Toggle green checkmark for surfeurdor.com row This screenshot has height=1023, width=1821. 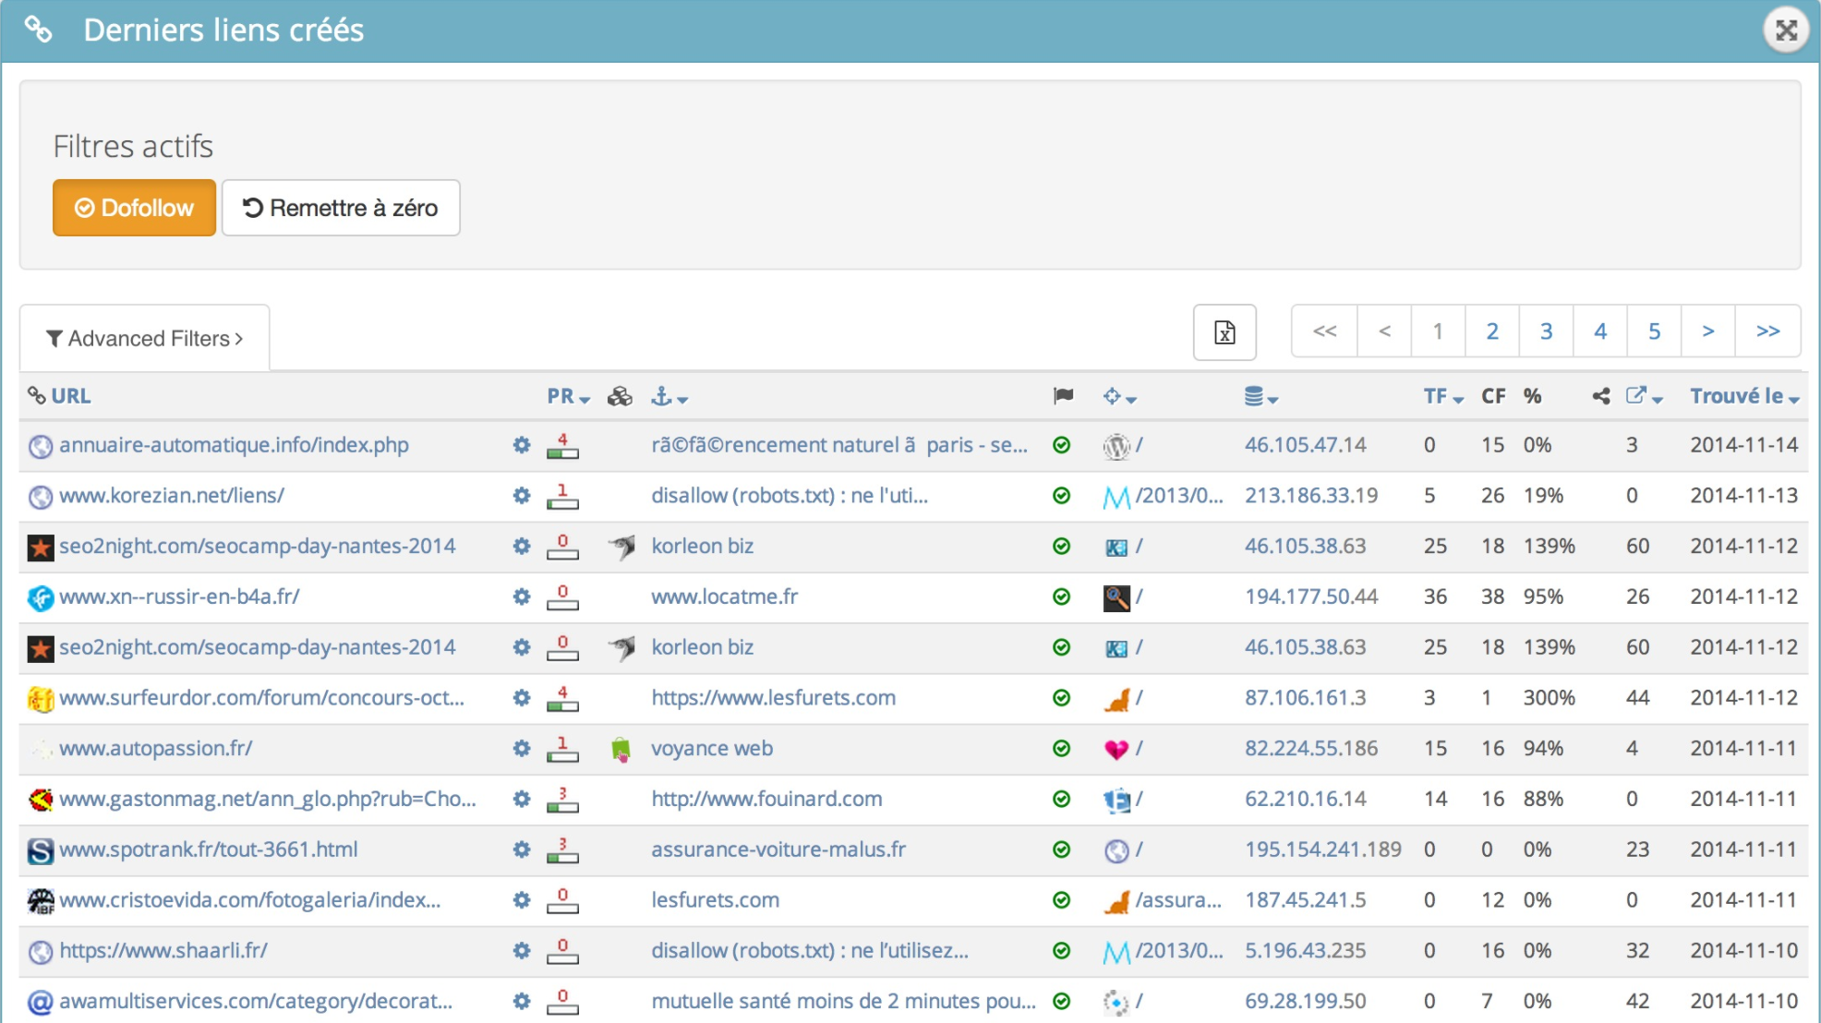tap(1063, 698)
